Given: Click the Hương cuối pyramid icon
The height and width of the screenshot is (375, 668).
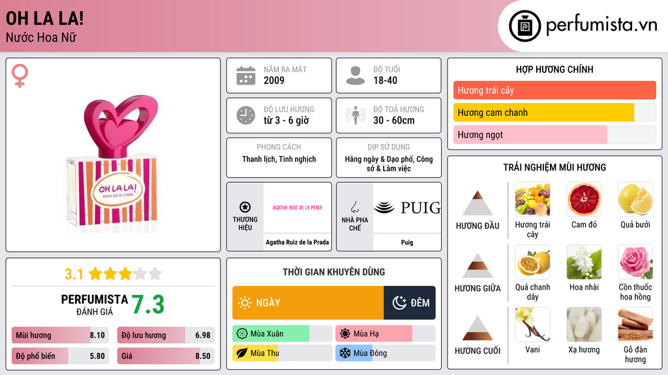Looking at the screenshot, I should [x=478, y=328].
